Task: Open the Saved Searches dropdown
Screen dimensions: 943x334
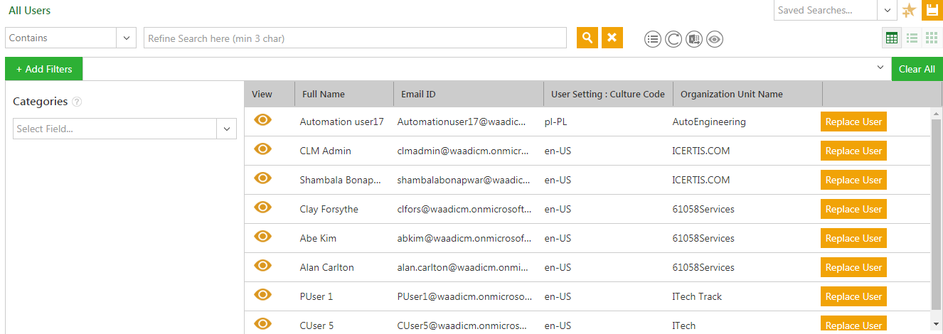Action: tap(886, 11)
